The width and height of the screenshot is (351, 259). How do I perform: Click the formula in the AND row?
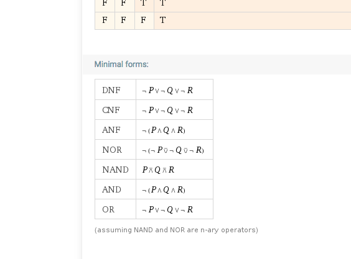tap(164, 189)
